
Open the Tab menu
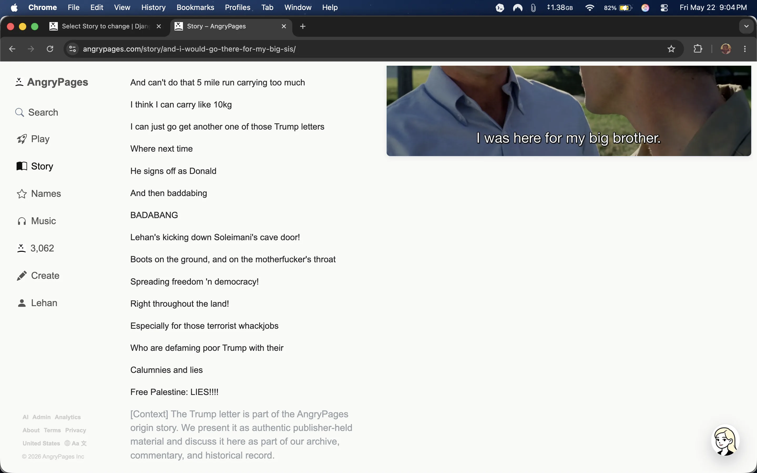pos(267,8)
